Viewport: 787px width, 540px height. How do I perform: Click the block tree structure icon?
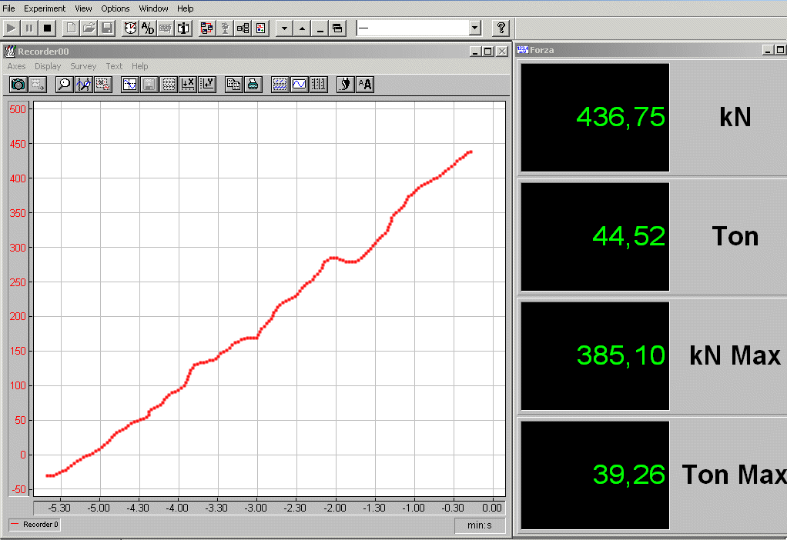tap(243, 28)
